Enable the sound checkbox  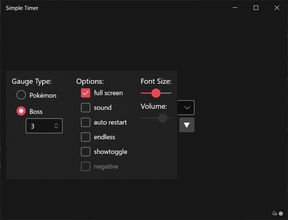(x=85, y=108)
